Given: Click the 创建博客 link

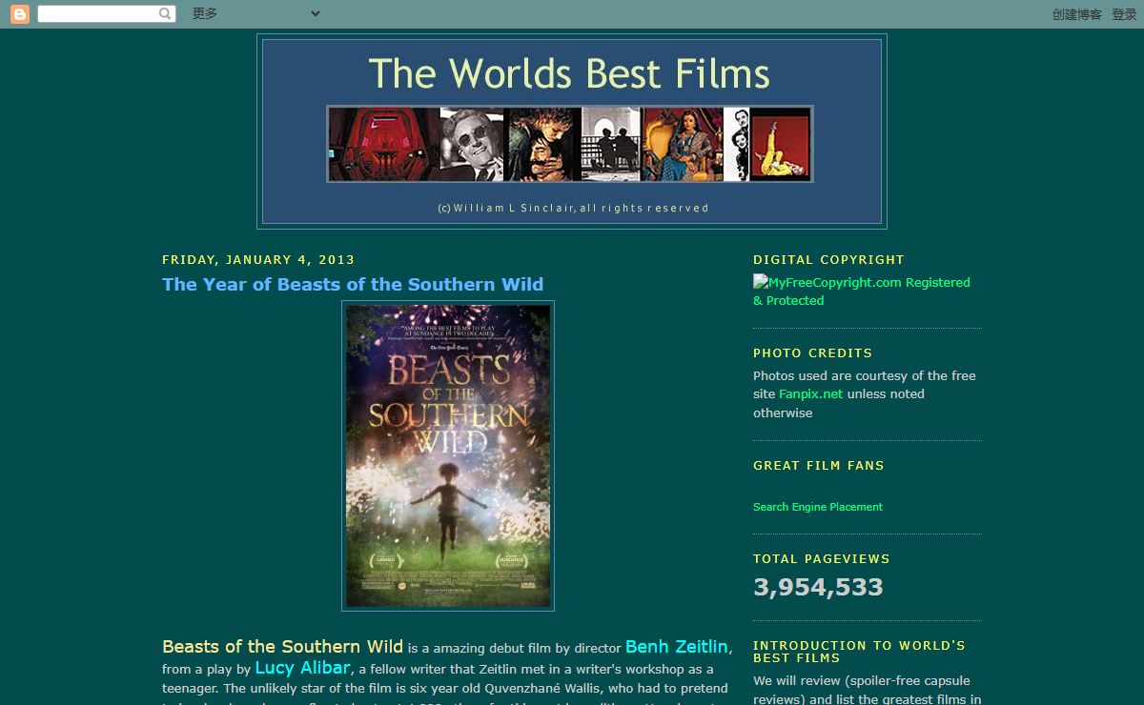Looking at the screenshot, I should [x=1077, y=14].
